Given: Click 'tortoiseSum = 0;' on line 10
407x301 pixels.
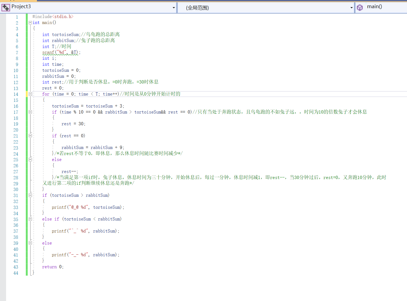Looking at the screenshot, I should click(61, 70).
